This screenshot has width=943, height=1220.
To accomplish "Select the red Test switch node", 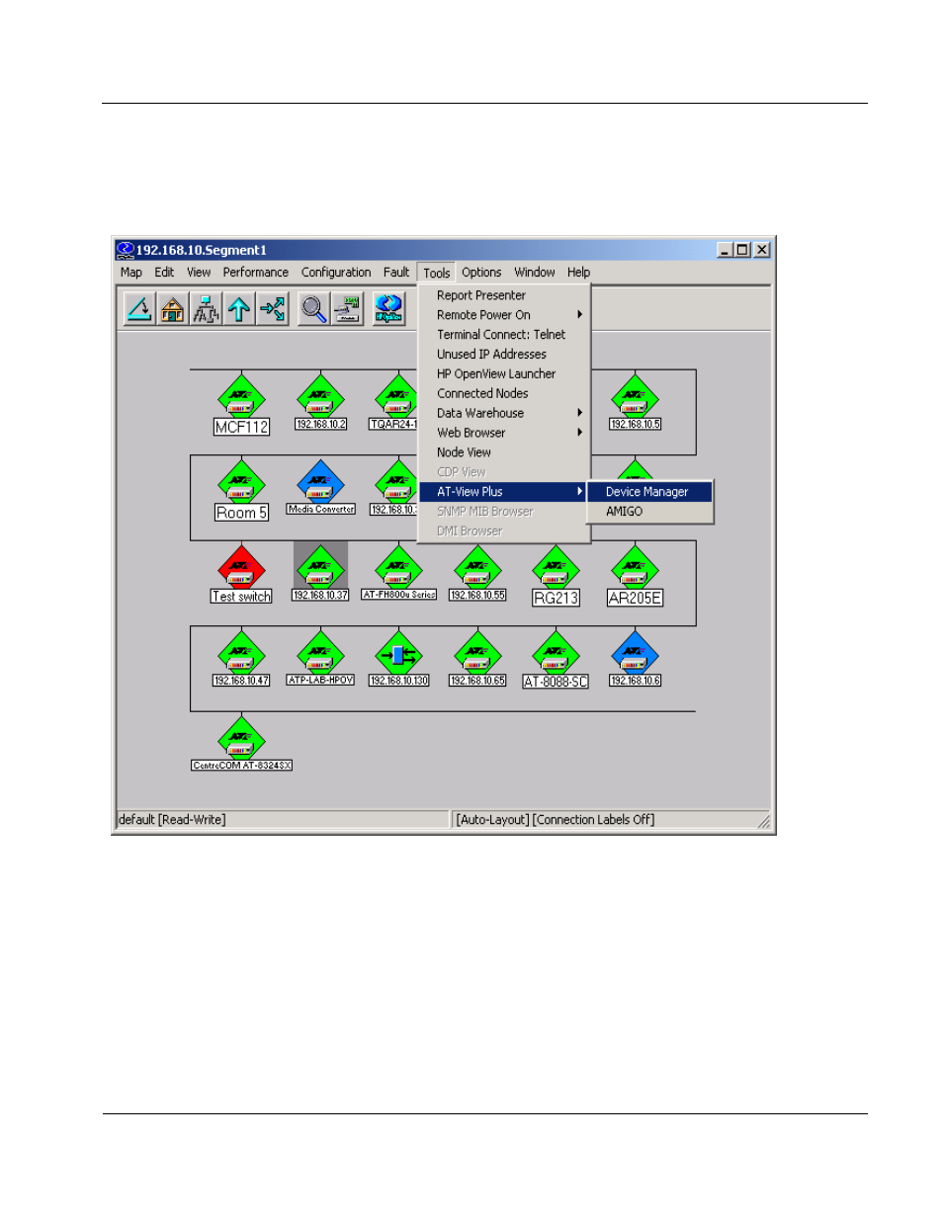I will click(241, 575).
